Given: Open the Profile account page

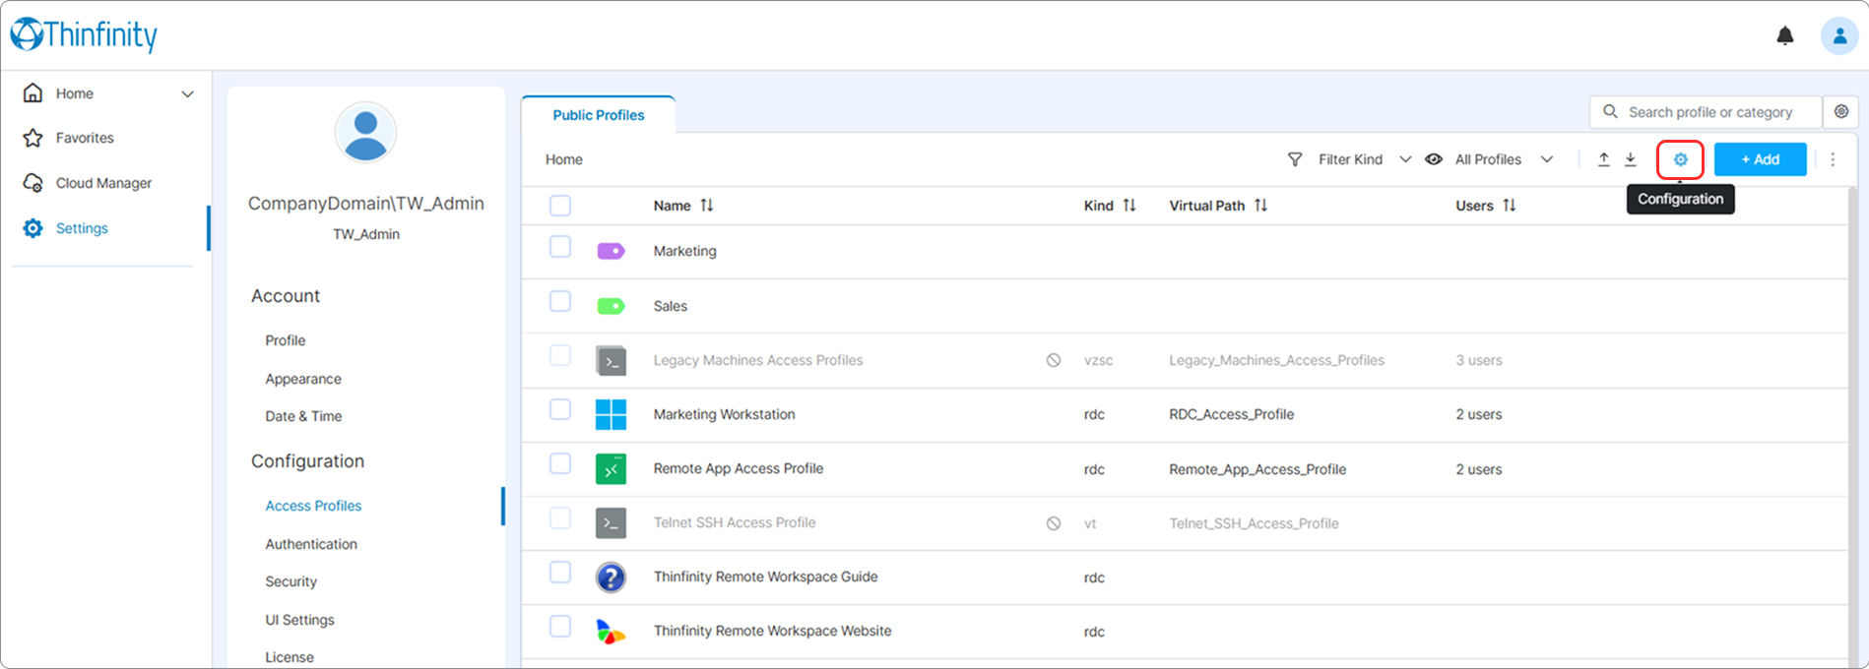Looking at the screenshot, I should tap(286, 340).
